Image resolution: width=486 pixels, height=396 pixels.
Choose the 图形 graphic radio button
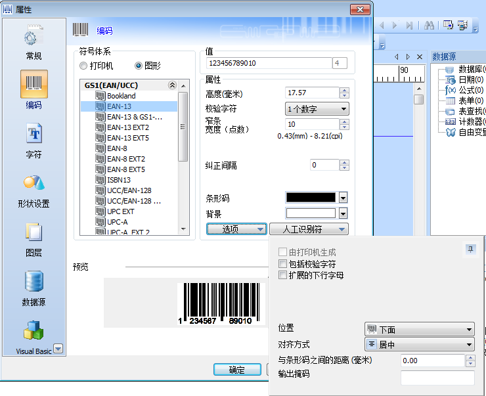pos(138,66)
